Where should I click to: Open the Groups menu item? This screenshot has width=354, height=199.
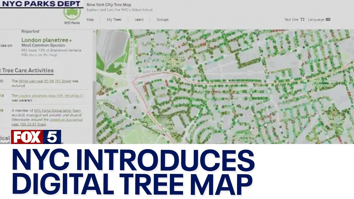162,20
